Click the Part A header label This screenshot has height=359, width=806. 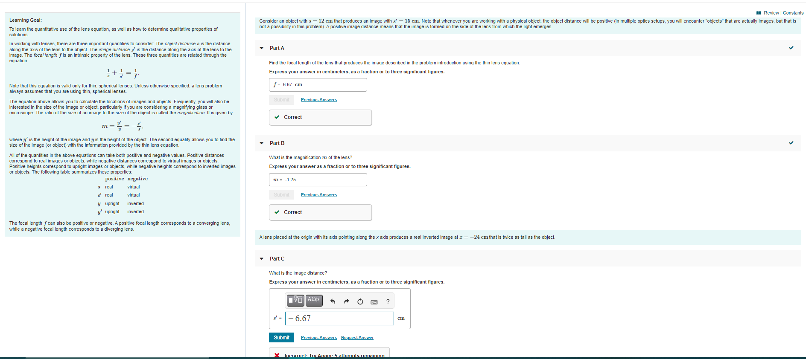click(x=277, y=48)
